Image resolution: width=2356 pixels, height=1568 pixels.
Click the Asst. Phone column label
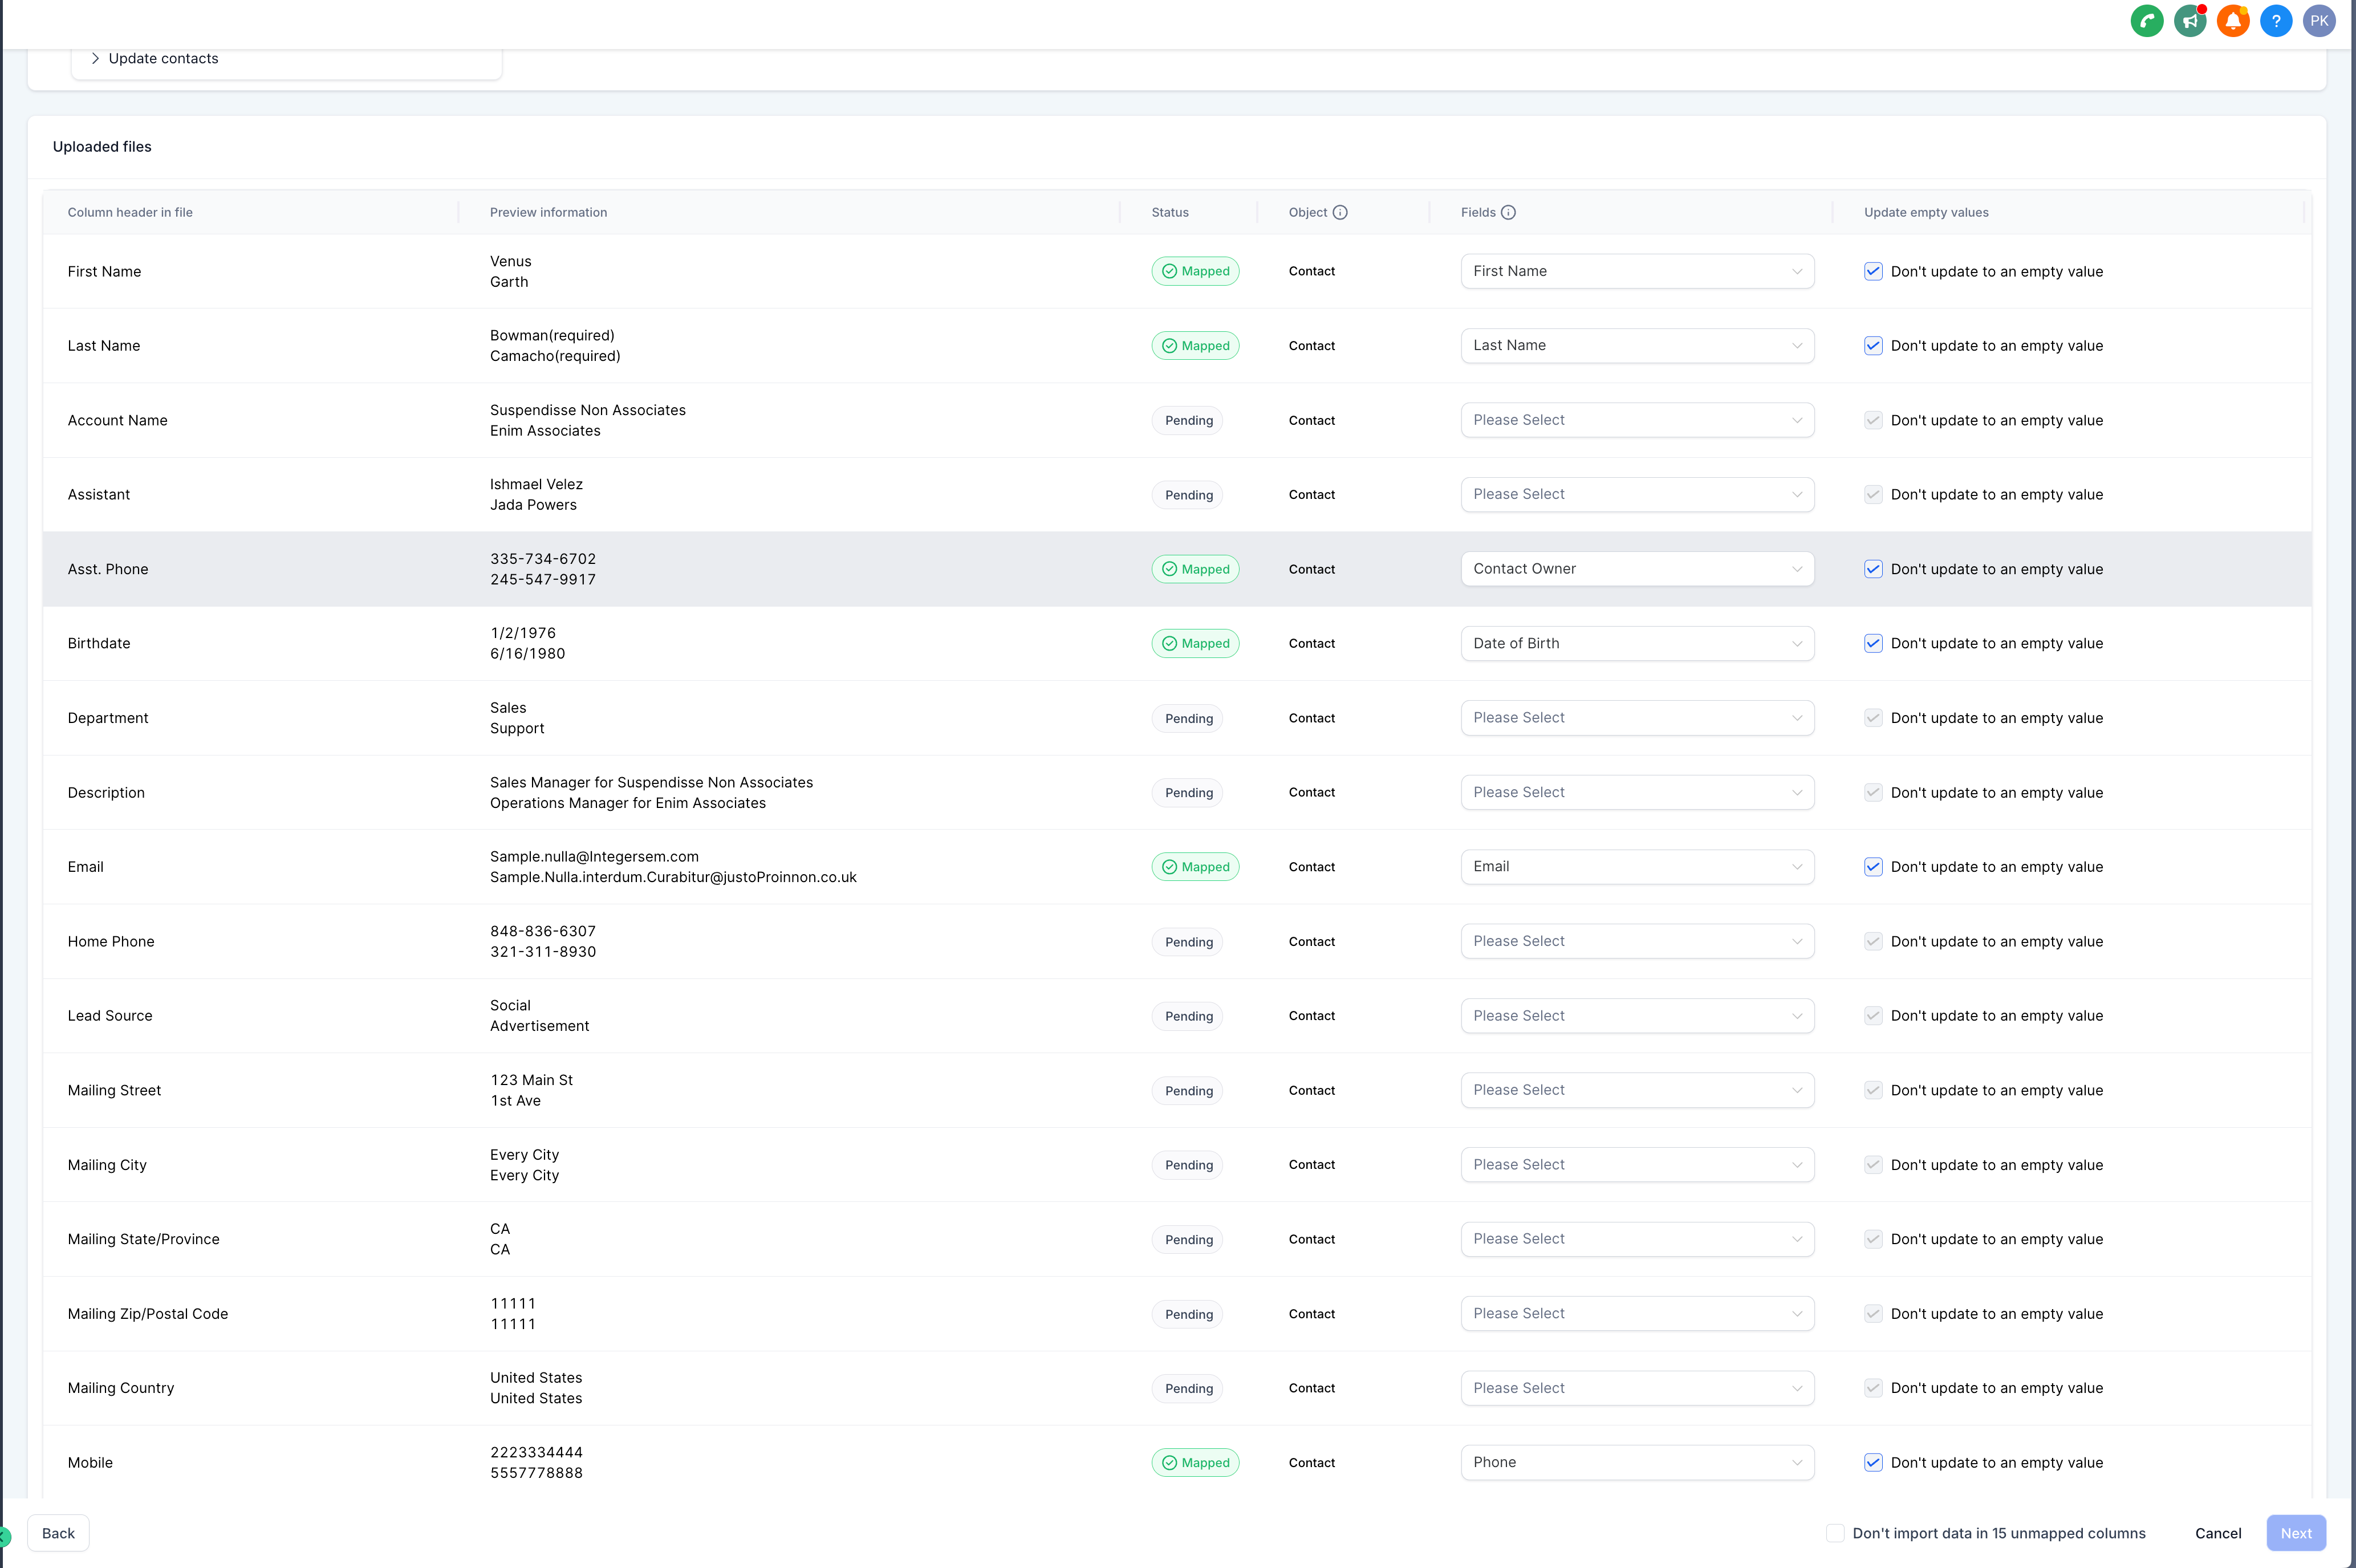(108, 569)
